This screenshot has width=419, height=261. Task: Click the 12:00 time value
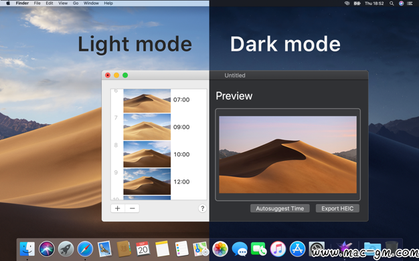(181, 182)
